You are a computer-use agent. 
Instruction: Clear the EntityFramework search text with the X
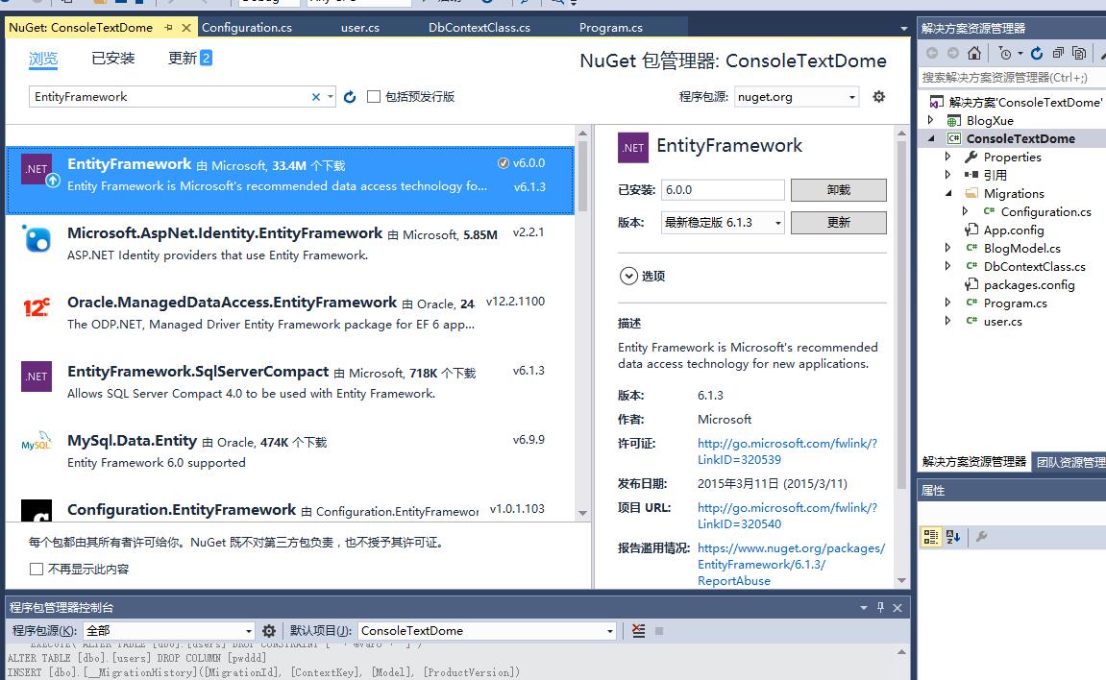click(x=316, y=97)
